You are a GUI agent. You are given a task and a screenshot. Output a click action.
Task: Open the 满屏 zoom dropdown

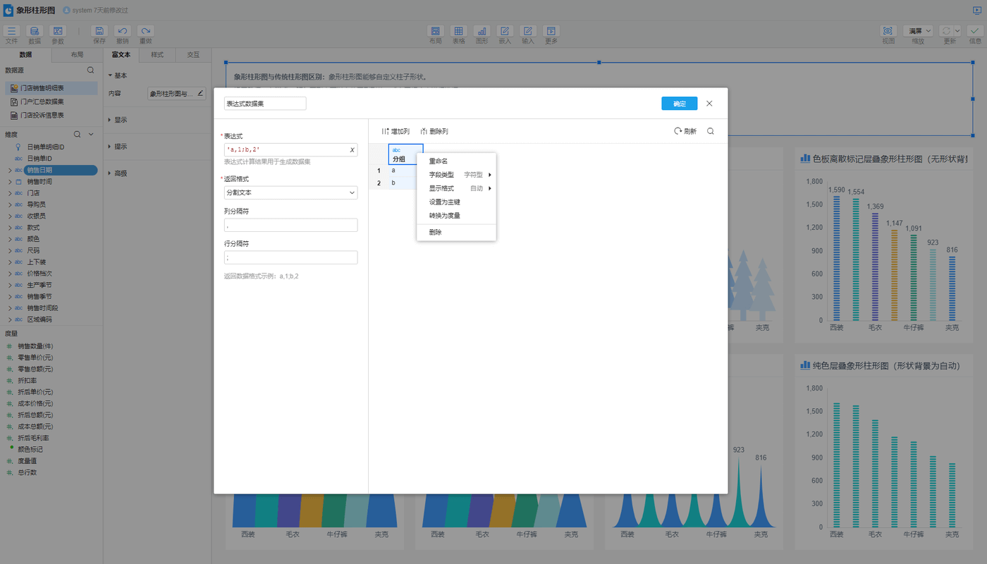point(919,31)
